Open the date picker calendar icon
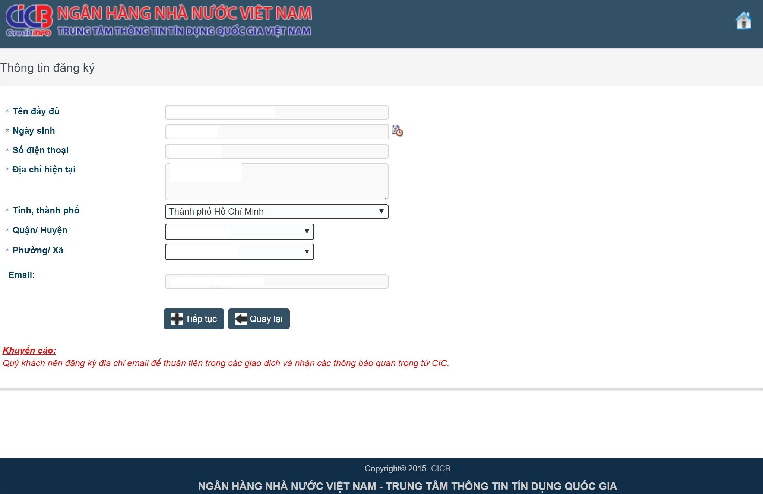This screenshot has height=494, width=763. coord(397,131)
